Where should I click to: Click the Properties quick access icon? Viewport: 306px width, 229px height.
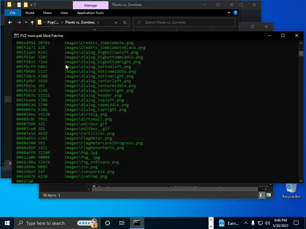pos(19,5)
